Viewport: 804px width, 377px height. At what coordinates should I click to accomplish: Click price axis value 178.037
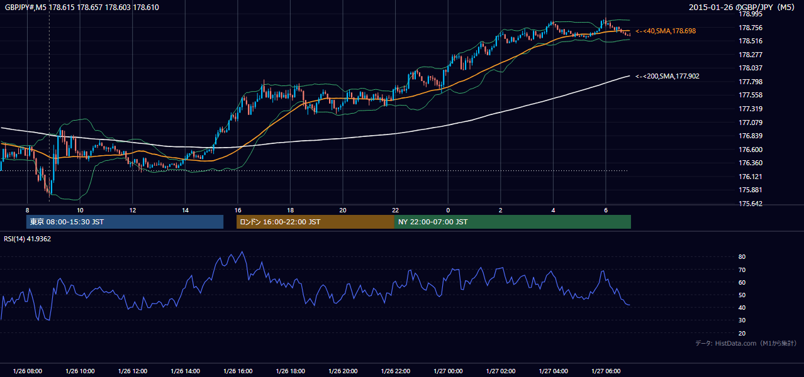click(751, 68)
